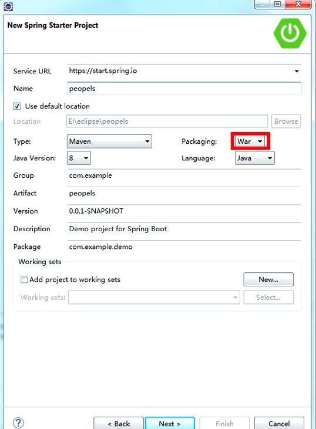Screen dimensions: 316x429
Task: Click the Working sets group label
Action: (40, 262)
